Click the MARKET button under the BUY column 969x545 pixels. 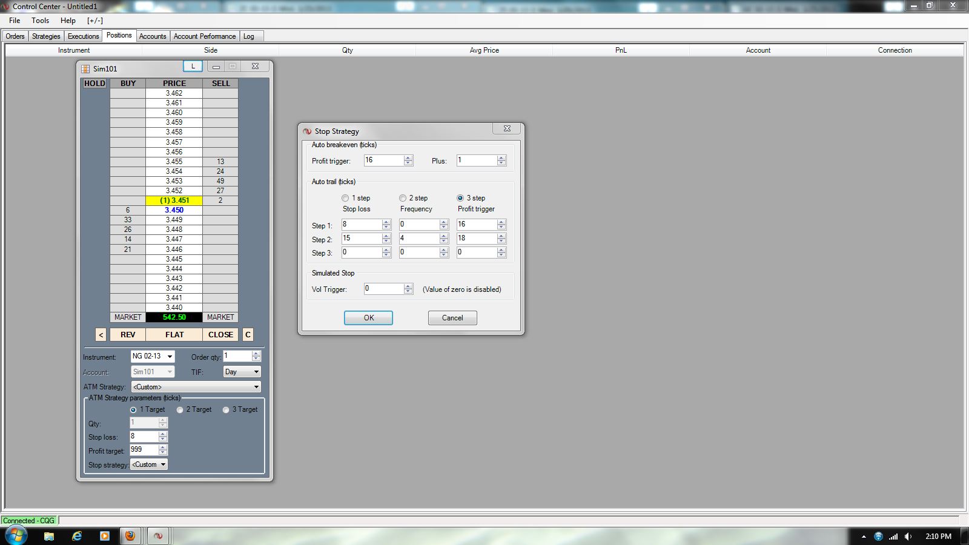pos(128,317)
